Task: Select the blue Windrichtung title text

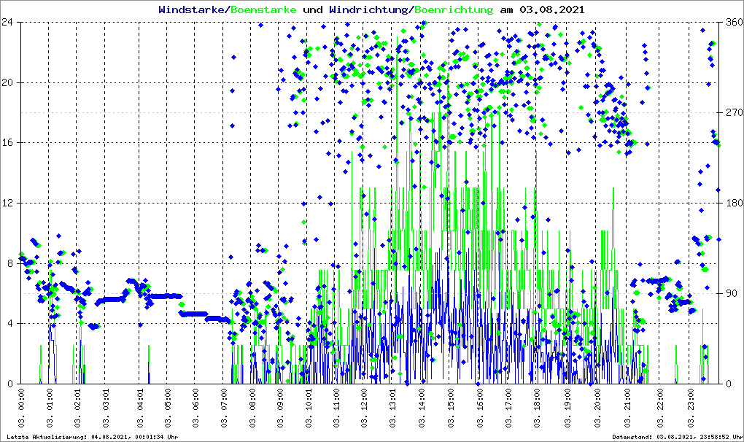Action: tap(370, 10)
